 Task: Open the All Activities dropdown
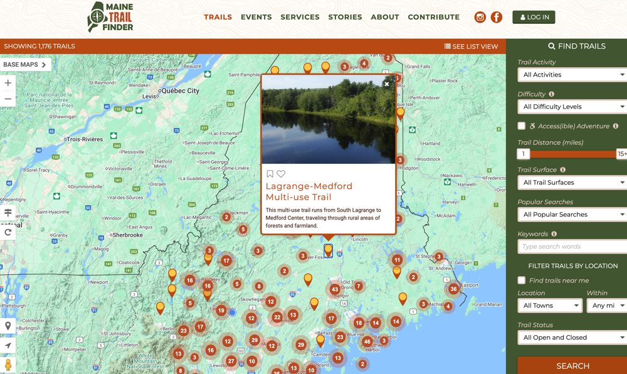coord(572,75)
